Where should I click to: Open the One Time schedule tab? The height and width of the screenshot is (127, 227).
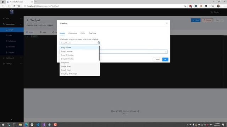[x=92, y=33]
